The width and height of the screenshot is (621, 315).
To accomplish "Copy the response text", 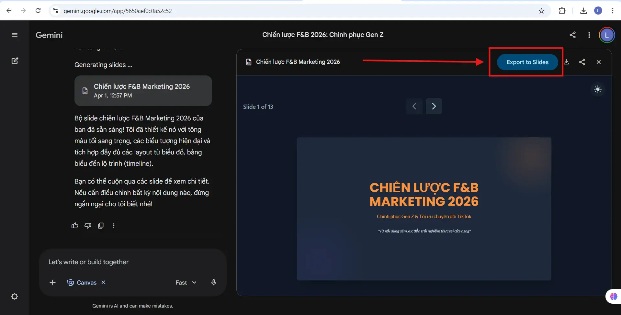I will [x=101, y=226].
